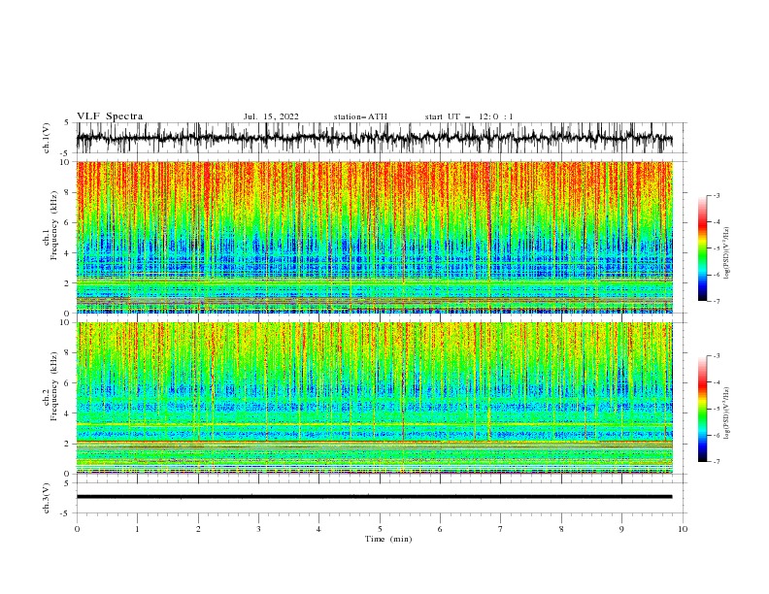This screenshot has width=769, height=594.
Task: Click the '-3' label on the ch.1 color bar
Action: coord(717,195)
